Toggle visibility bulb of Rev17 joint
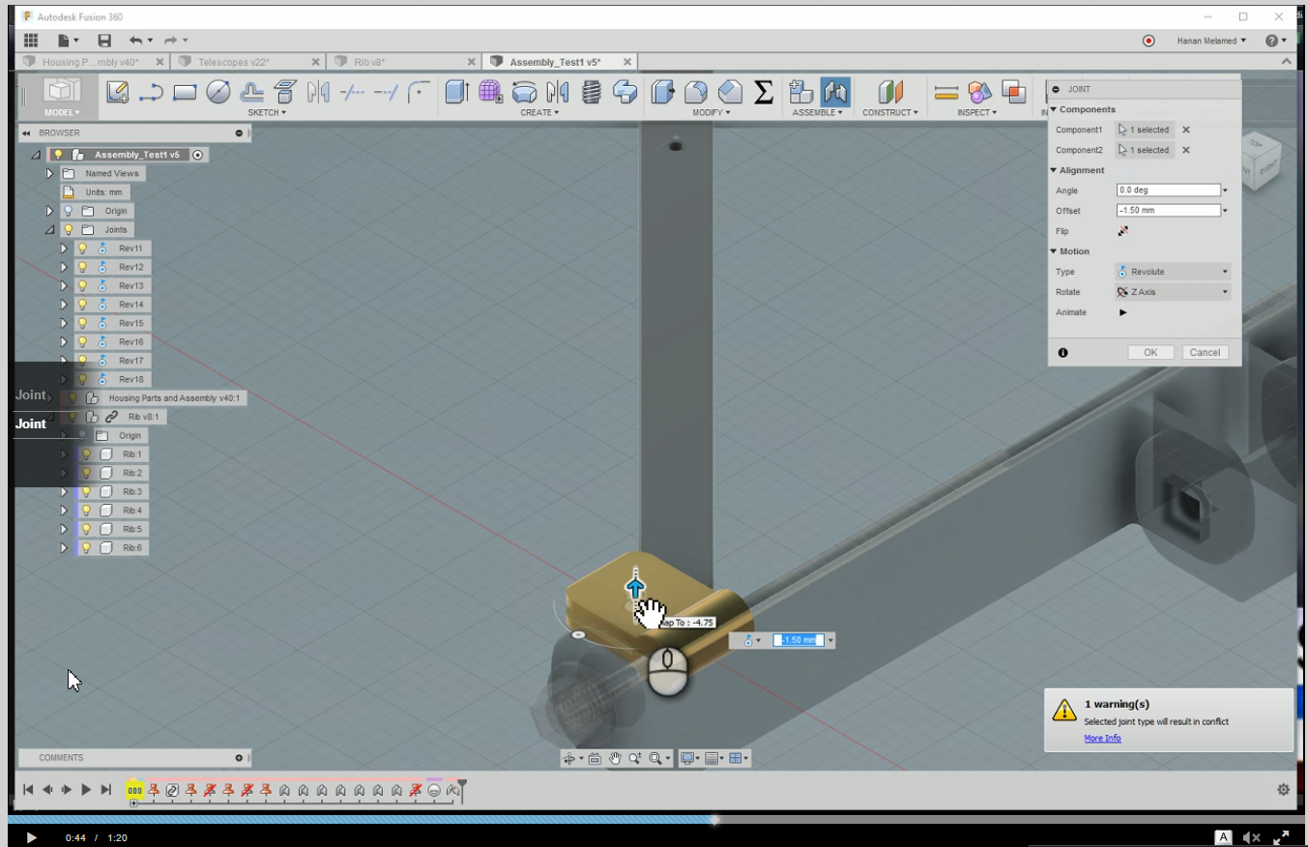1308x847 pixels. (x=83, y=361)
